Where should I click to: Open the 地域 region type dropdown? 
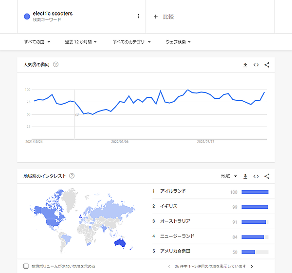click(x=229, y=176)
